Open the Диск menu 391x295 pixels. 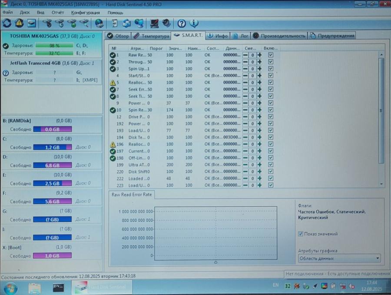[x=25, y=12]
